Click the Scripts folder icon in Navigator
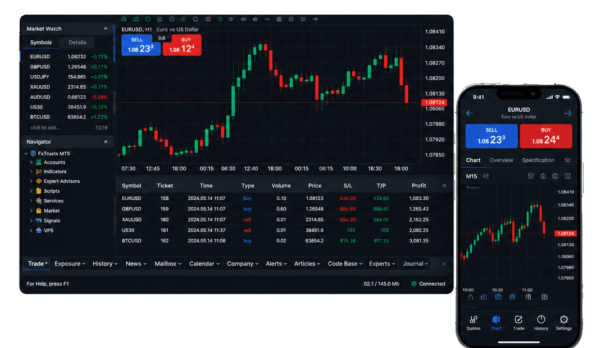The image size is (601, 348). 39,191
